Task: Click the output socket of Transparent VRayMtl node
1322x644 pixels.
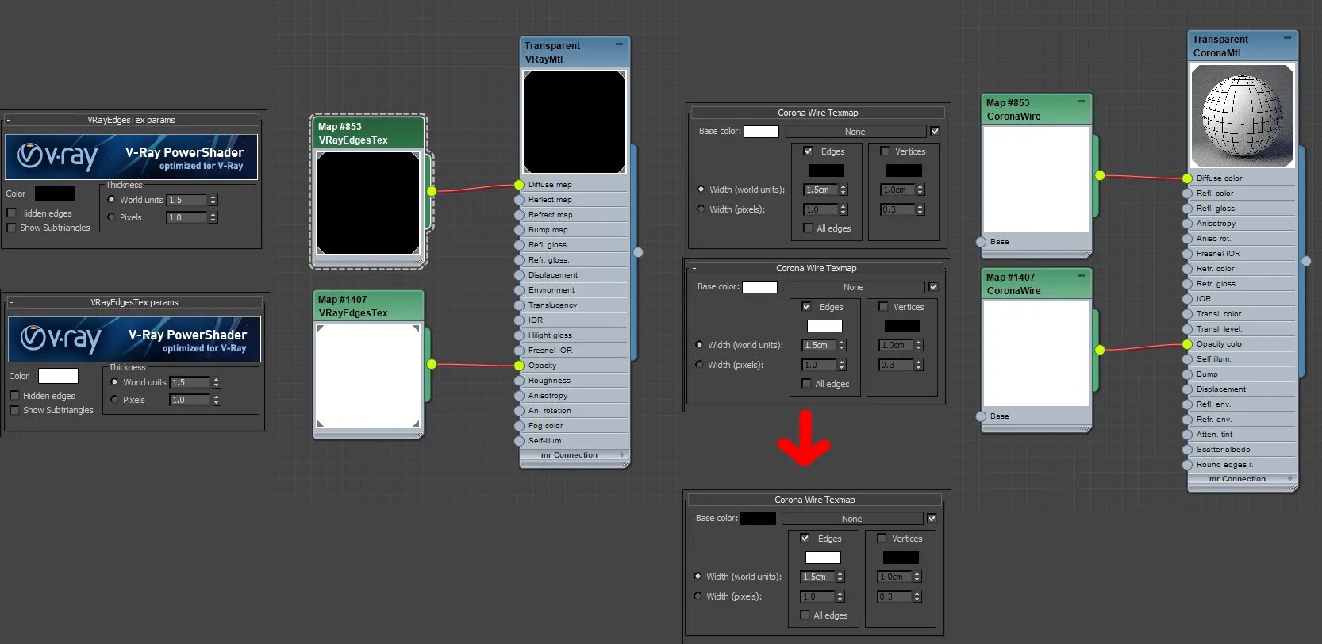Action: [638, 252]
